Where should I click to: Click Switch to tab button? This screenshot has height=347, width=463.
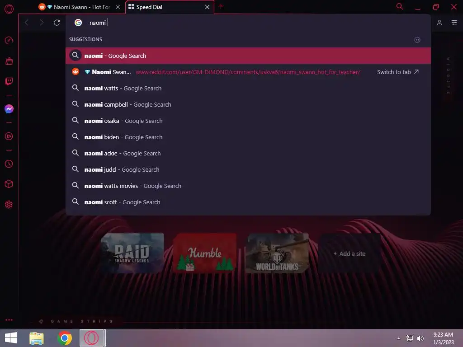(398, 72)
